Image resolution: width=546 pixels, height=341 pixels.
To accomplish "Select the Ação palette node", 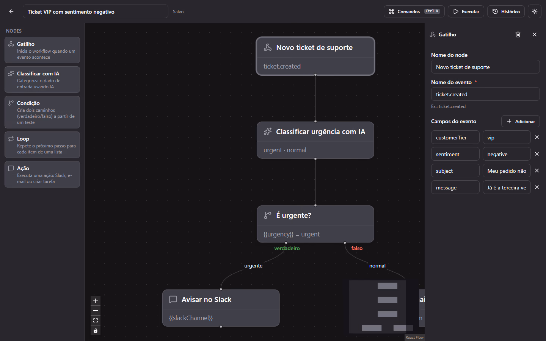I will pyautogui.click(x=42, y=174).
